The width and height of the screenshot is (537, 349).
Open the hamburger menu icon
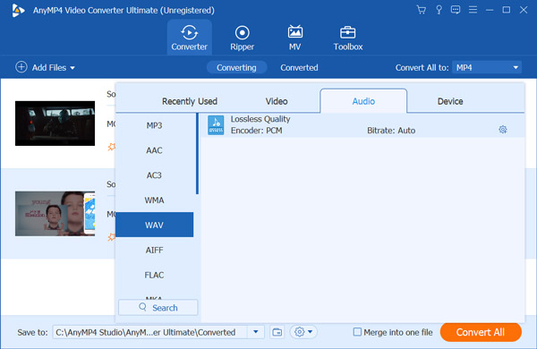[x=473, y=10]
